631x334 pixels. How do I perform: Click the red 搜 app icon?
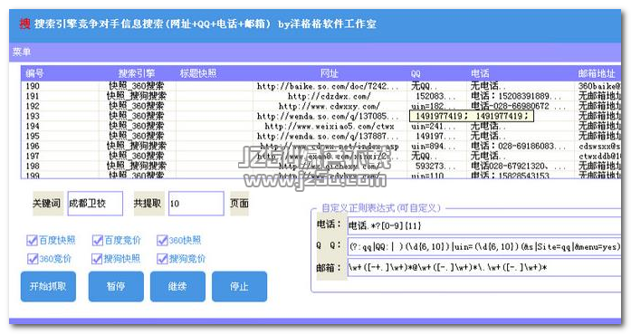click(24, 24)
